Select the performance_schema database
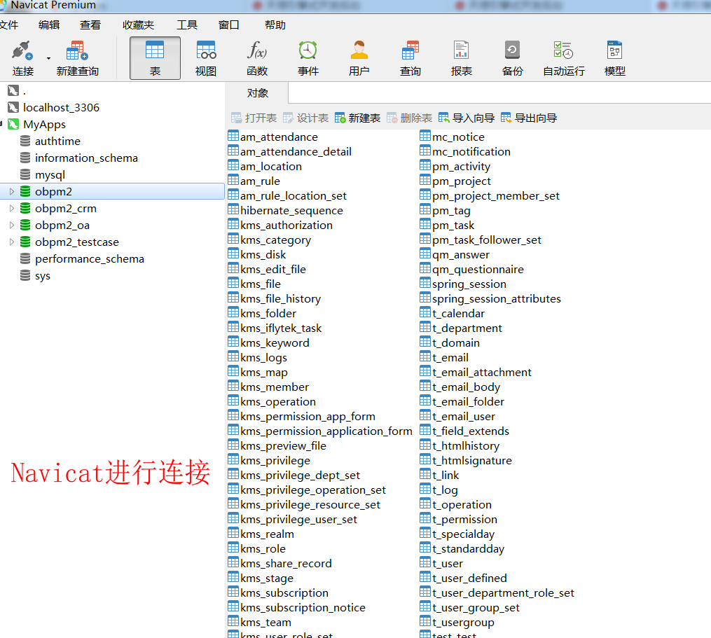The height and width of the screenshot is (638, 711). pyautogui.click(x=90, y=259)
